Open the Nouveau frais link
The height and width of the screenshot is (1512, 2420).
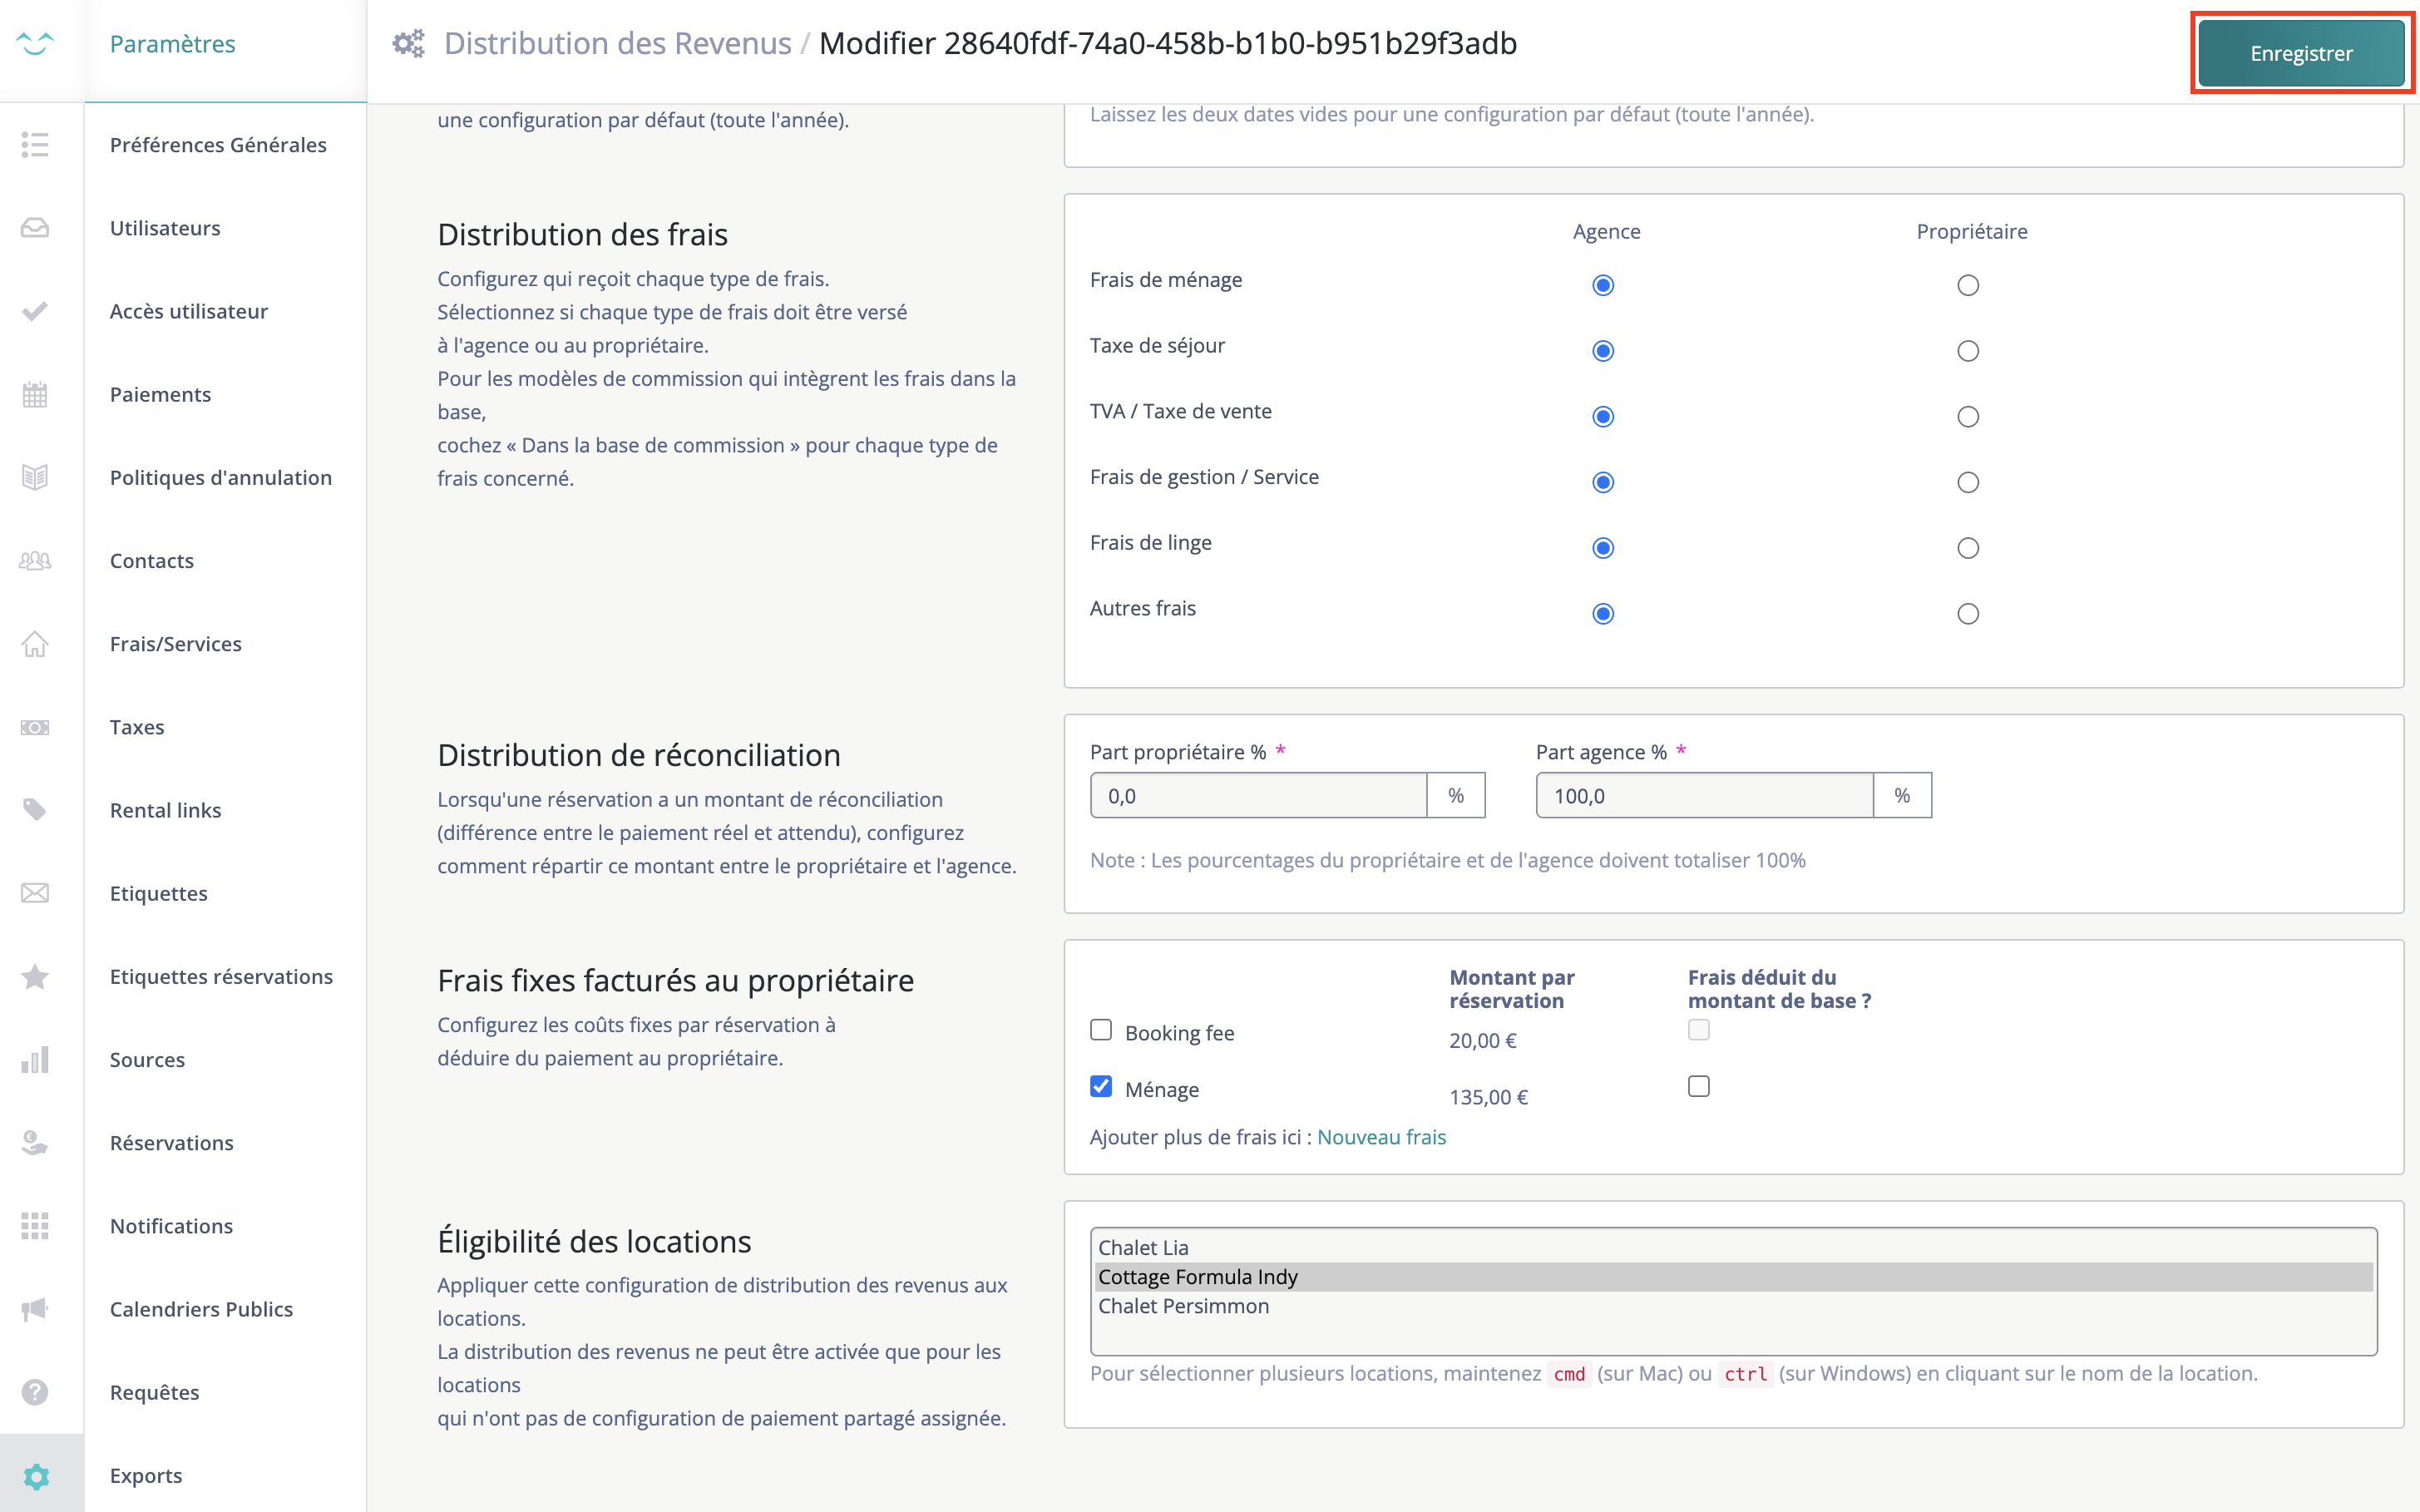click(1381, 1137)
